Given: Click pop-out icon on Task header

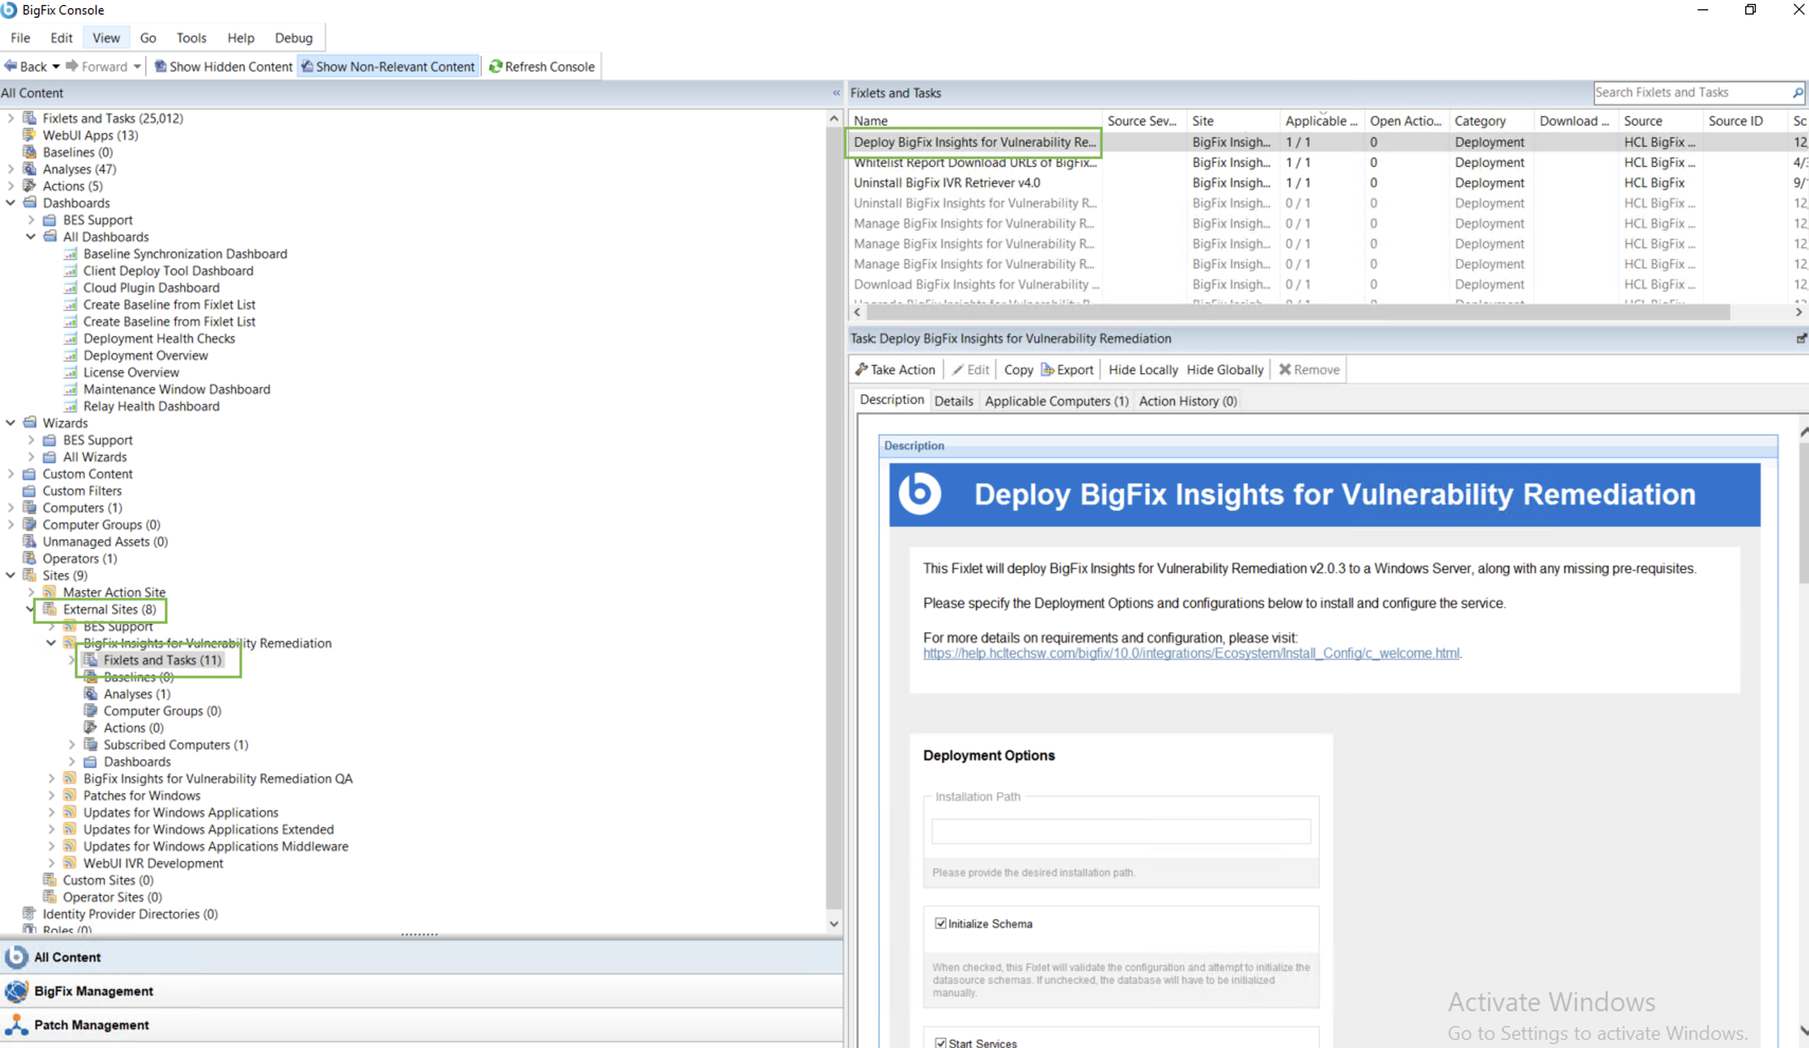Looking at the screenshot, I should pos(1801,338).
